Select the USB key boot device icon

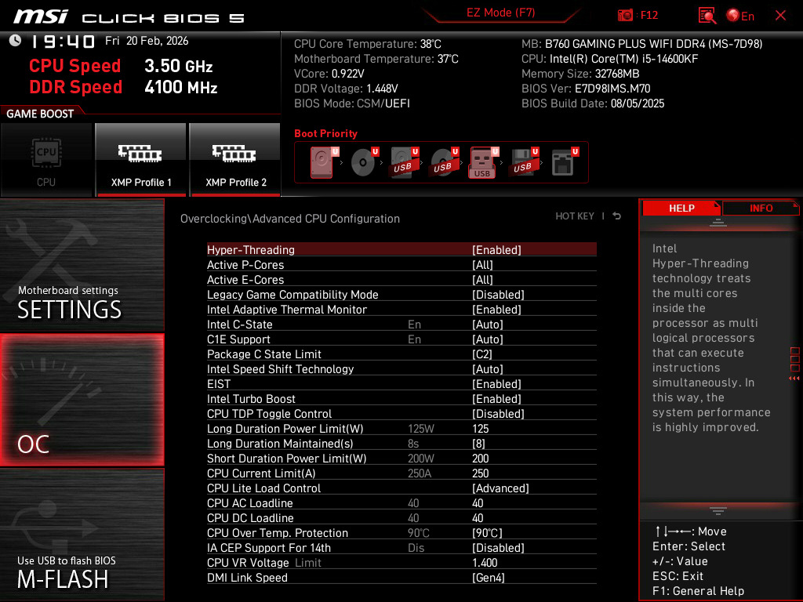(483, 162)
